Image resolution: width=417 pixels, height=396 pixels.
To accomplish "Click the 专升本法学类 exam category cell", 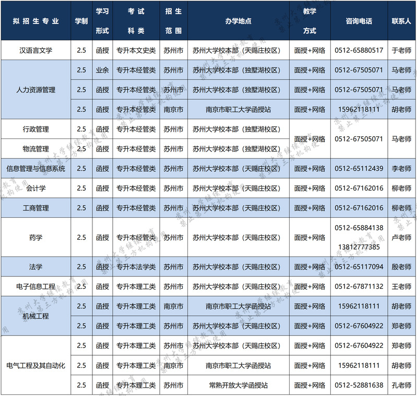I will tap(136, 267).
